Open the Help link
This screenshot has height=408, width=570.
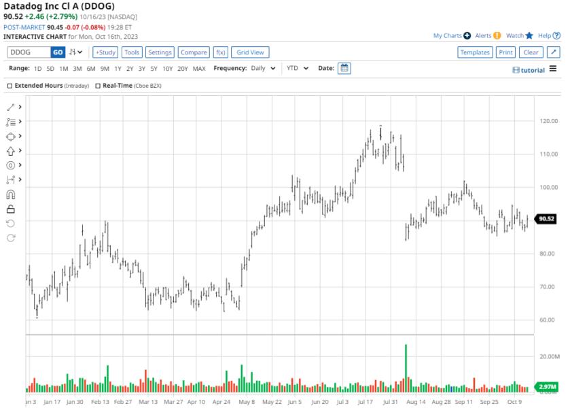click(x=545, y=35)
